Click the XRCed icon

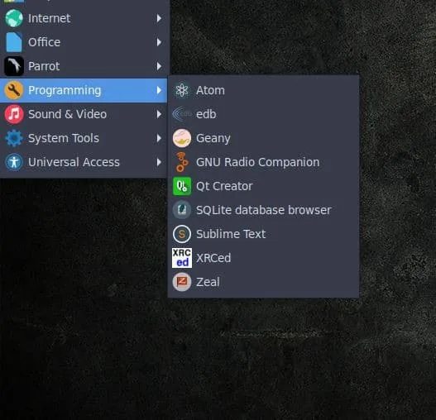pyautogui.click(x=182, y=258)
